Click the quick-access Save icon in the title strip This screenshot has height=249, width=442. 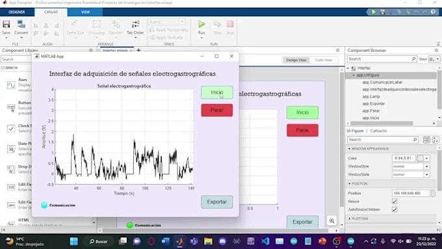[382, 12]
